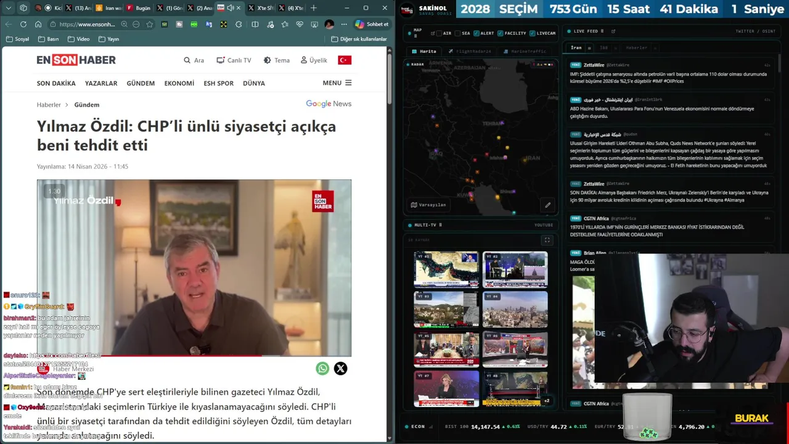This screenshot has width=789, height=444.
Task: Open YT #4 city view thumbnail
Action: click(515, 309)
